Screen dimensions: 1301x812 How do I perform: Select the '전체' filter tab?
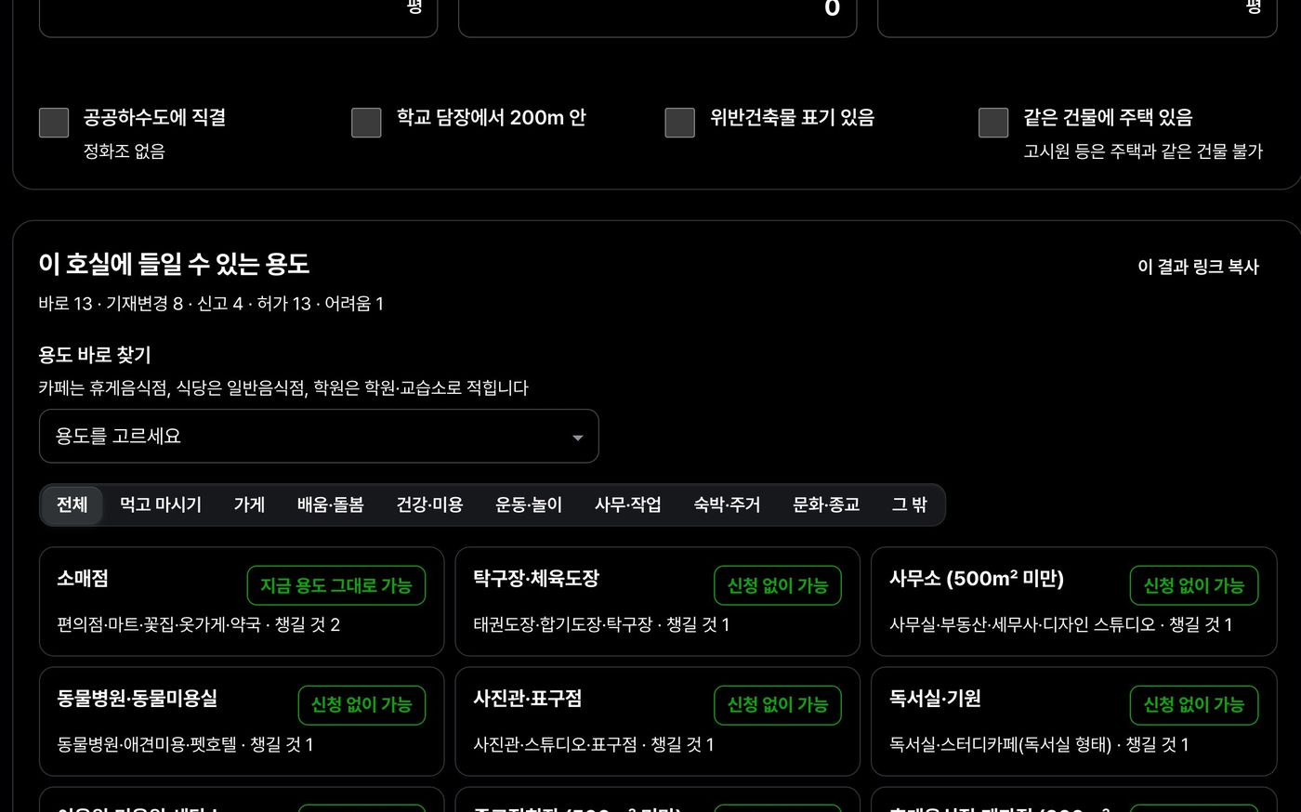(72, 504)
